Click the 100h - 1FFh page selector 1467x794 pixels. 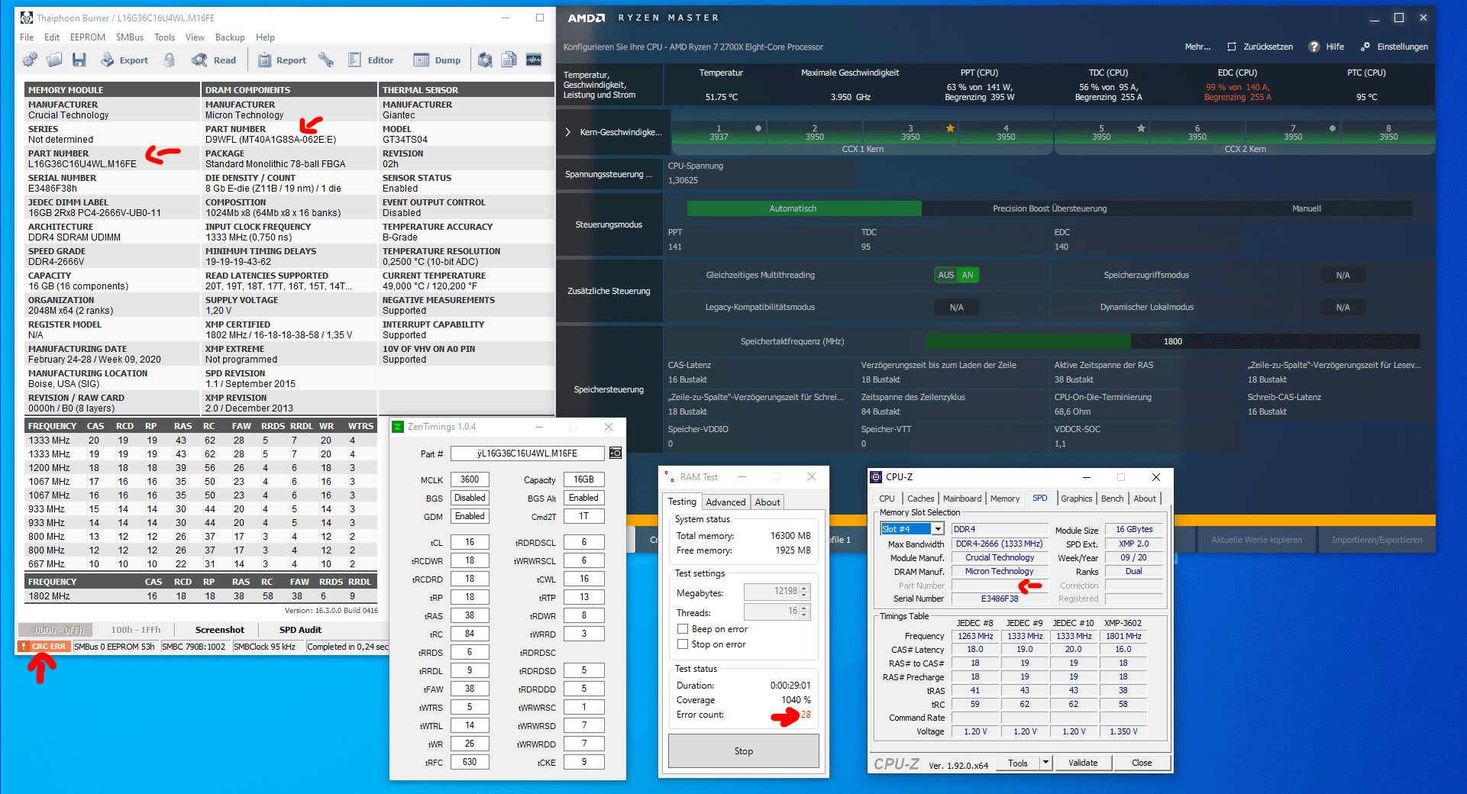click(x=136, y=630)
